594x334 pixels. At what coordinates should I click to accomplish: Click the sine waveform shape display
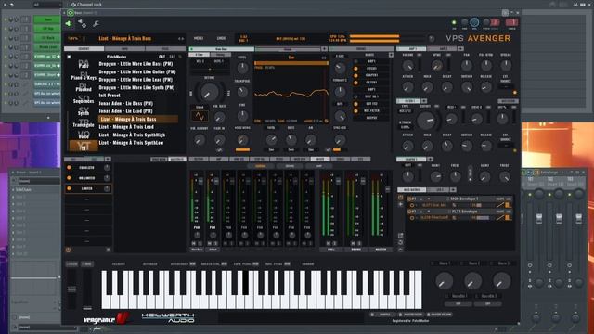(200, 116)
